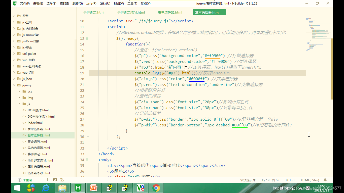Image resolution: width=344 pixels, height=193 pixels.
Task: Open the user account icon in status bar
Action: coord(20,180)
